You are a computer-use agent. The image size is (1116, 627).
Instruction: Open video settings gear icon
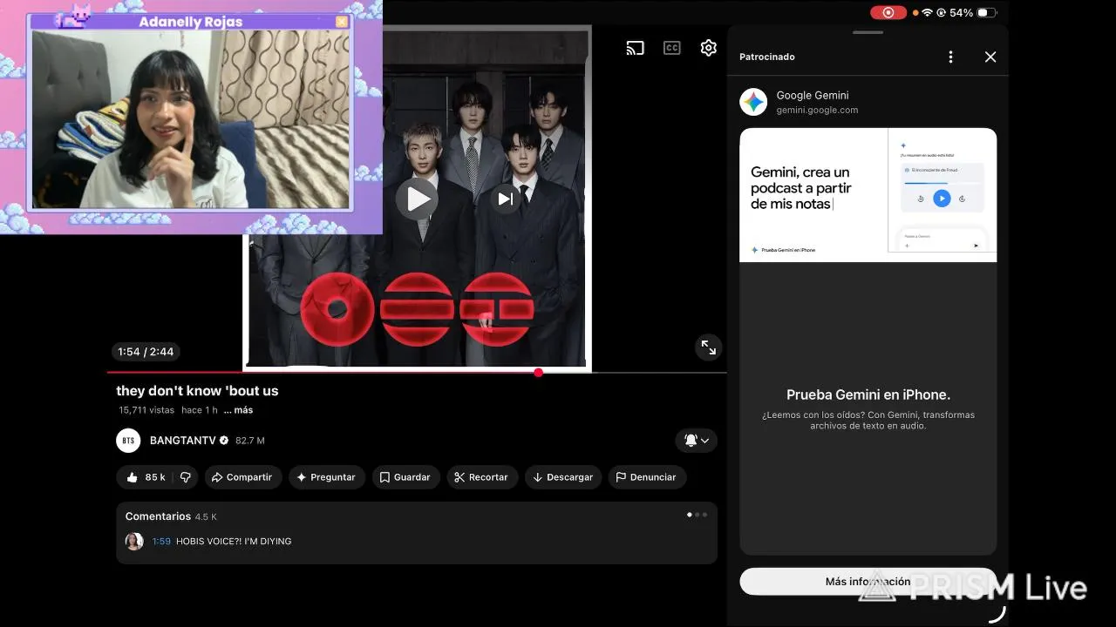click(709, 48)
